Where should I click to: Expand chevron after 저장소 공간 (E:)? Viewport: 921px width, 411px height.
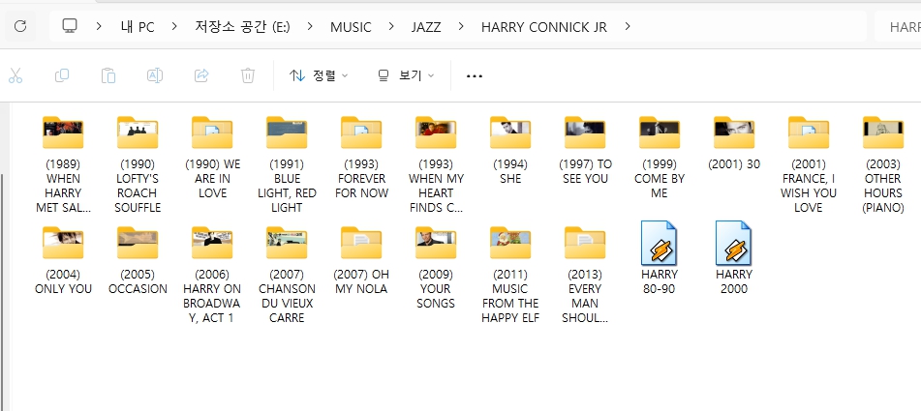point(310,26)
